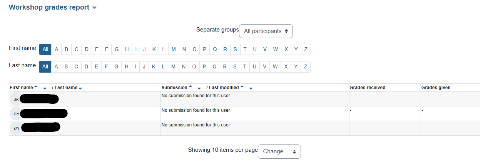
Task: Filter First name by letter S
Action: [x=235, y=49]
